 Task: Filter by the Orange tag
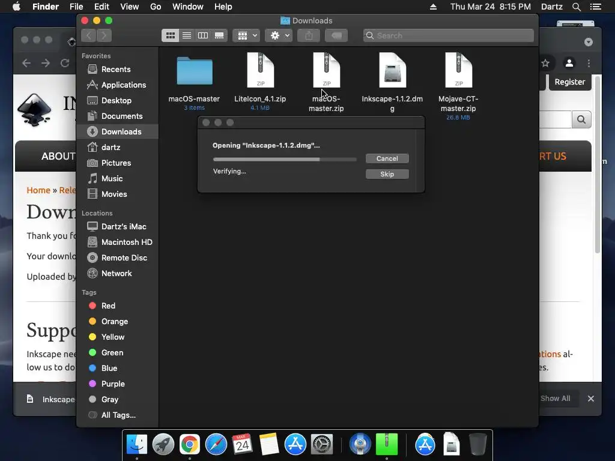click(x=117, y=322)
